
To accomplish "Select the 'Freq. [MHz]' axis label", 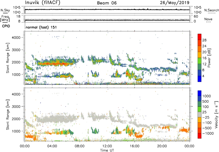I will 5,18.
